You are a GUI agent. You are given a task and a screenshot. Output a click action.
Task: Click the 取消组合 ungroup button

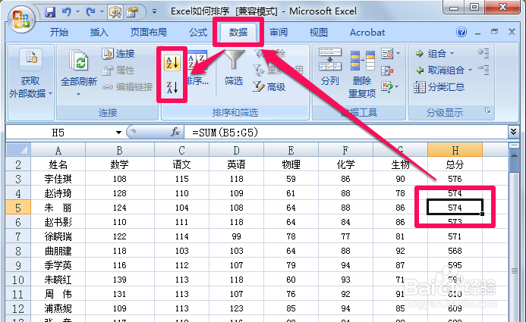coord(439,70)
